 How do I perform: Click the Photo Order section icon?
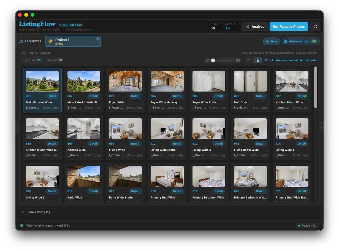[x=24, y=53]
